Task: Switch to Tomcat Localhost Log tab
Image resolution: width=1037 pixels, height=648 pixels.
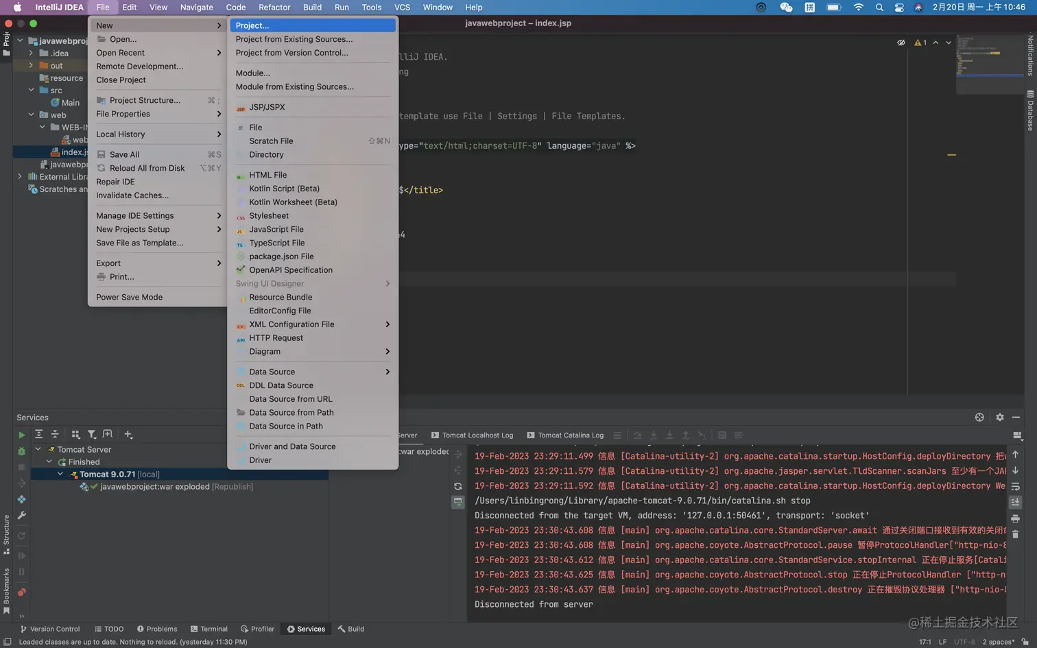Action: (472, 435)
